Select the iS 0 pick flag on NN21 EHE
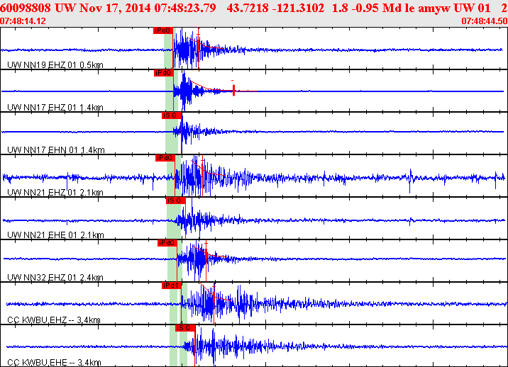 [x=176, y=201]
